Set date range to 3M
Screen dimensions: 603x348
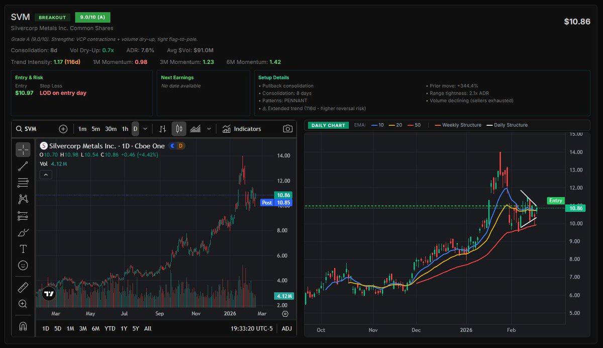83,328
